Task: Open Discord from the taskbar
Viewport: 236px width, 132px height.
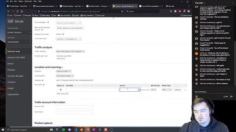Action: click(x=69, y=129)
